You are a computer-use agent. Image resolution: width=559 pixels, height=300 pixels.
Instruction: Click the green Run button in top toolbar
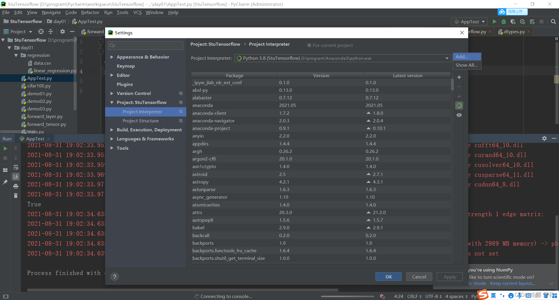(x=494, y=22)
